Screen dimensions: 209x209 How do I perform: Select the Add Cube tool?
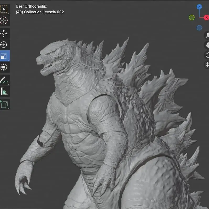(x=4, y=104)
